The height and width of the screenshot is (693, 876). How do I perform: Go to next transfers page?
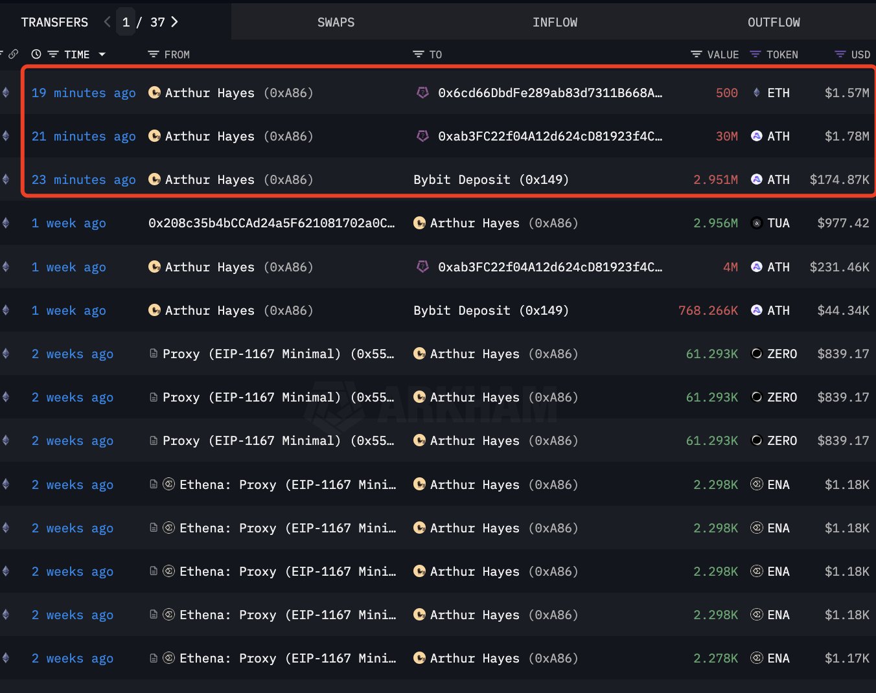[174, 22]
